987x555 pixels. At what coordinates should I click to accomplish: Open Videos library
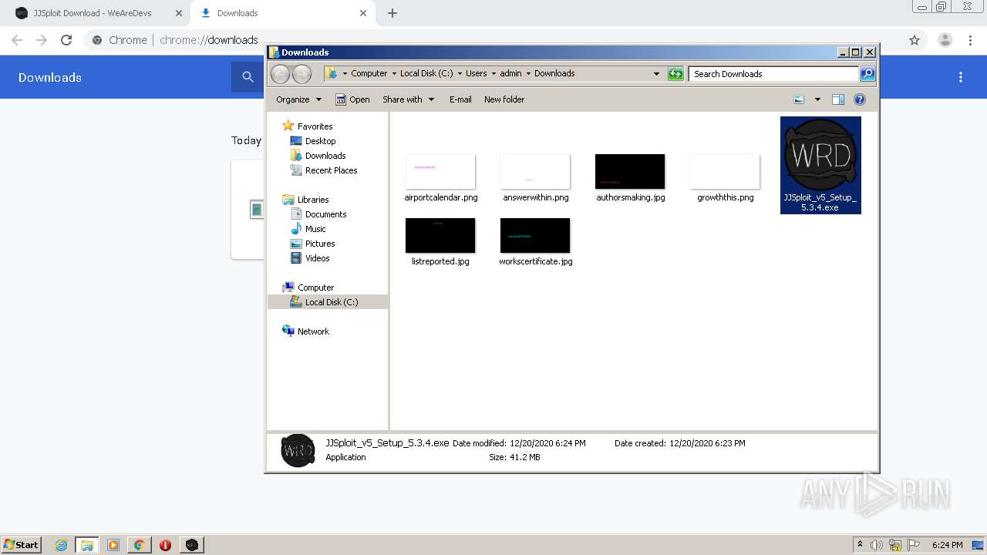tap(317, 258)
